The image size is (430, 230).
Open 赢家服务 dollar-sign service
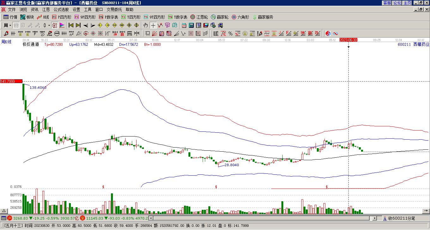pos(263,17)
